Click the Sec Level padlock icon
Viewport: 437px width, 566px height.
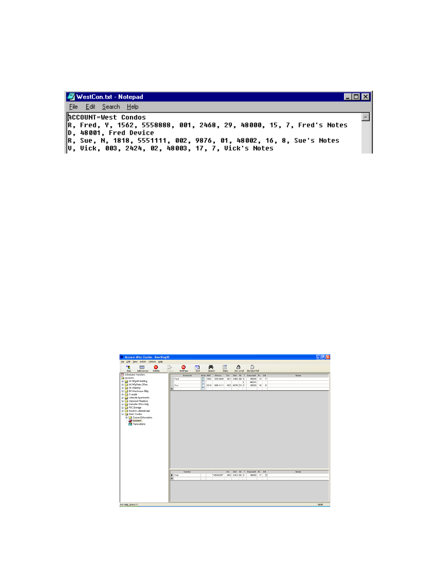(x=239, y=368)
